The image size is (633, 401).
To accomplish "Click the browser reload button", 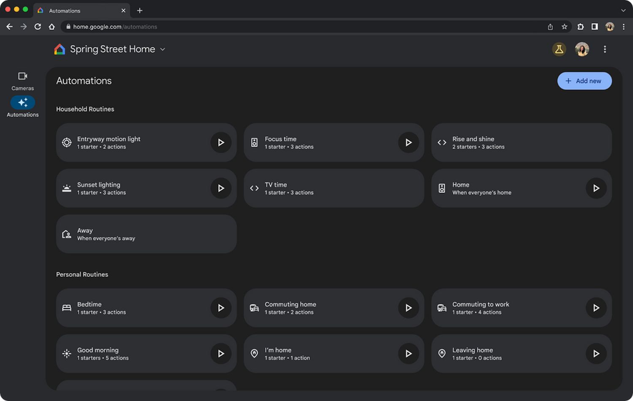I will [x=38, y=27].
